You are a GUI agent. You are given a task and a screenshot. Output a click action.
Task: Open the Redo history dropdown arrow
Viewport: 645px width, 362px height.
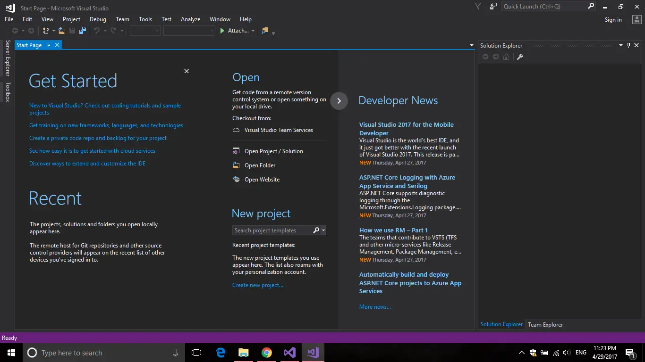coord(122,31)
